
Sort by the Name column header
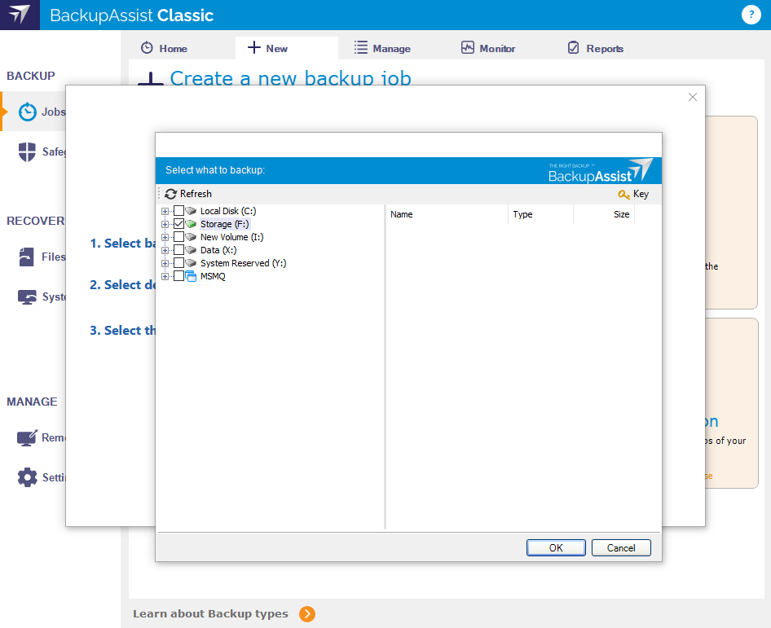point(447,214)
